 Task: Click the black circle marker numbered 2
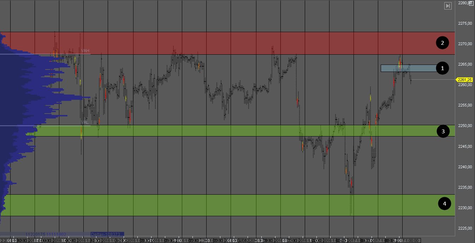(x=442, y=43)
